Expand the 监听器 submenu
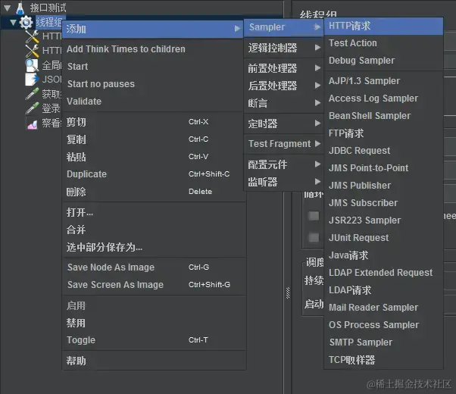The width and height of the screenshot is (456, 394). 283,182
